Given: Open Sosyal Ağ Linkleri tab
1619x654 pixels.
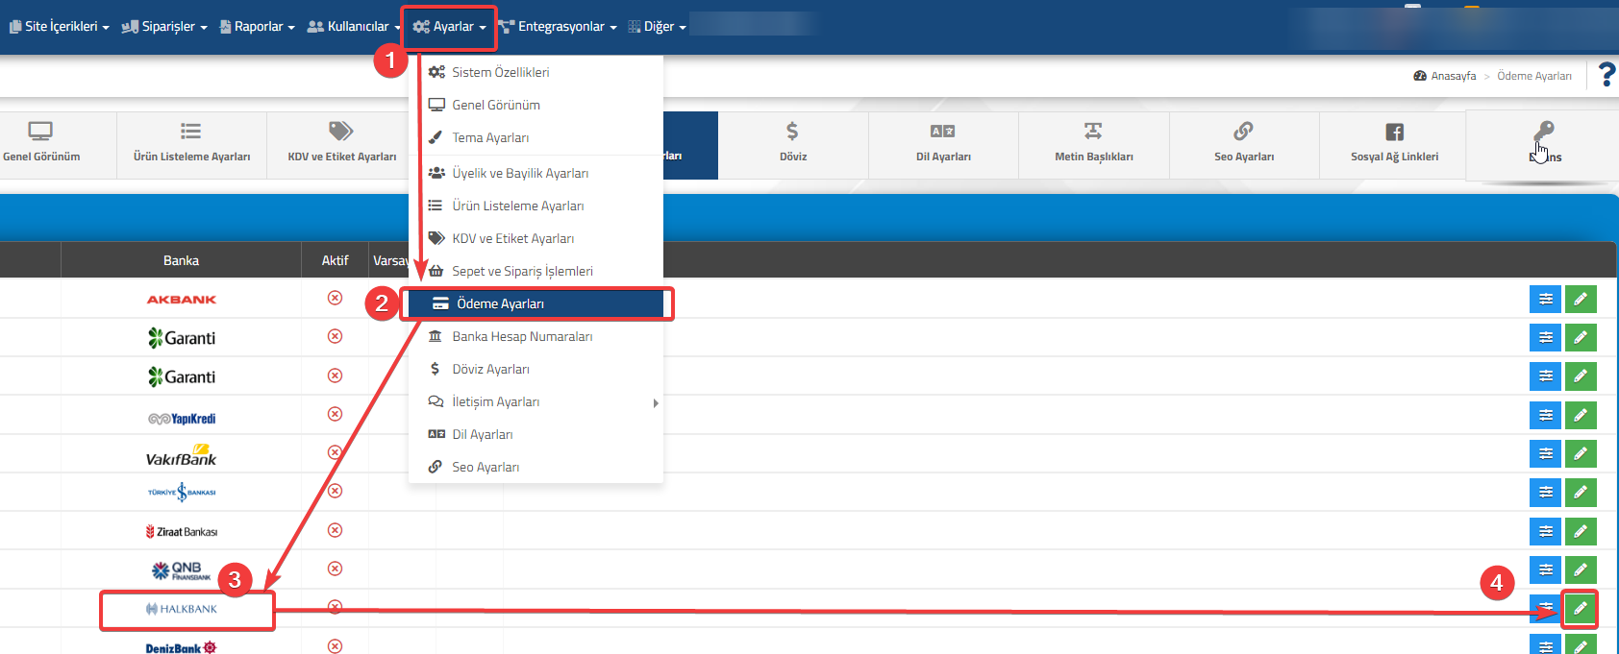Looking at the screenshot, I should pos(1394,144).
